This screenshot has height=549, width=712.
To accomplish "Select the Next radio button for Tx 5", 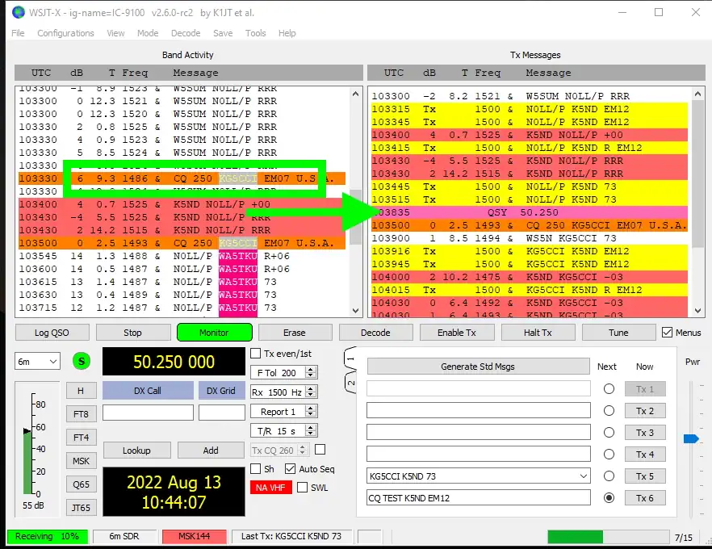I will (x=609, y=476).
